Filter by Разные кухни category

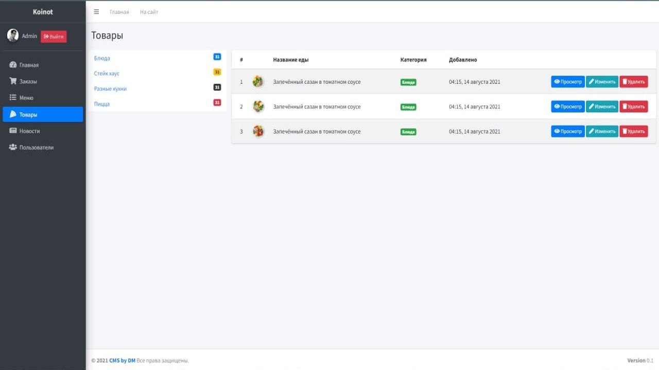click(110, 89)
